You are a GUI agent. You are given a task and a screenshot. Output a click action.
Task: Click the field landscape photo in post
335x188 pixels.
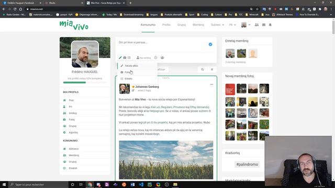pyautogui.click(x=166, y=160)
